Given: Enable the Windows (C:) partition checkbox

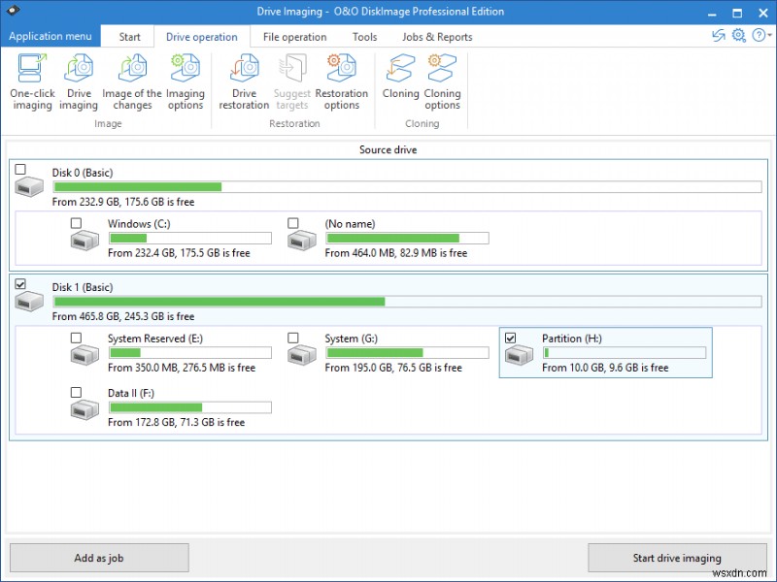Looking at the screenshot, I should coord(76,223).
